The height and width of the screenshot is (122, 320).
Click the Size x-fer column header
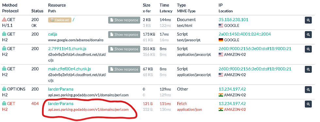tap(147, 8)
